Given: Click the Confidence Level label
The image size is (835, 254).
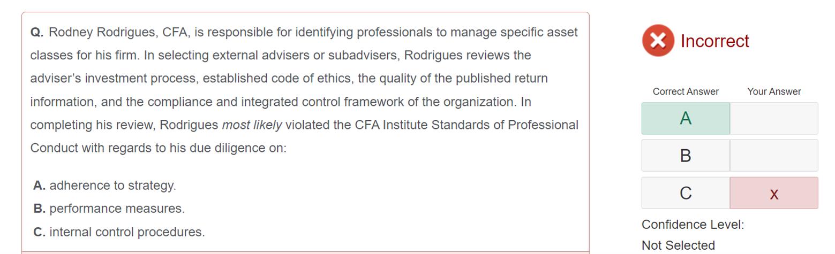Looking at the screenshot, I should 693,225.
